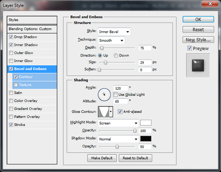This screenshot has width=221, height=172.
Task: Click the Depth value field showing 75
Action: [145, 48]
